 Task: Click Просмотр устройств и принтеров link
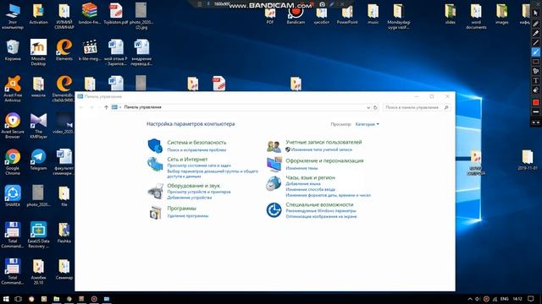coord(199,192)
